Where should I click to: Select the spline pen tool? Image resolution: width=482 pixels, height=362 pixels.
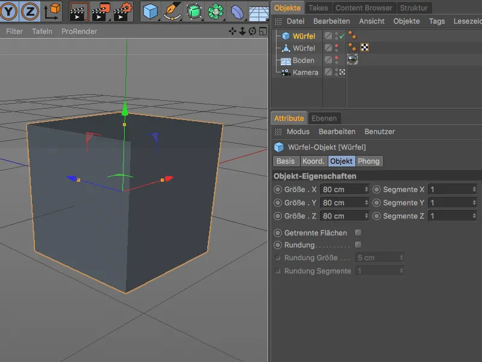[172, 11]
